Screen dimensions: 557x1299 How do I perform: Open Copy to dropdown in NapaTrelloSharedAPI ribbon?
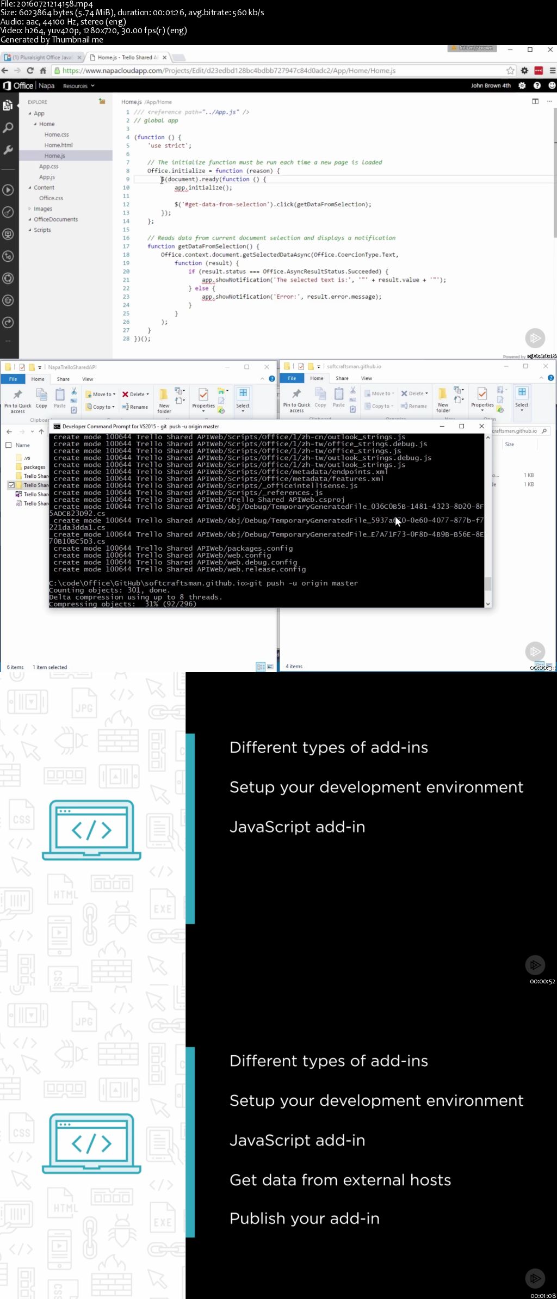101,407
